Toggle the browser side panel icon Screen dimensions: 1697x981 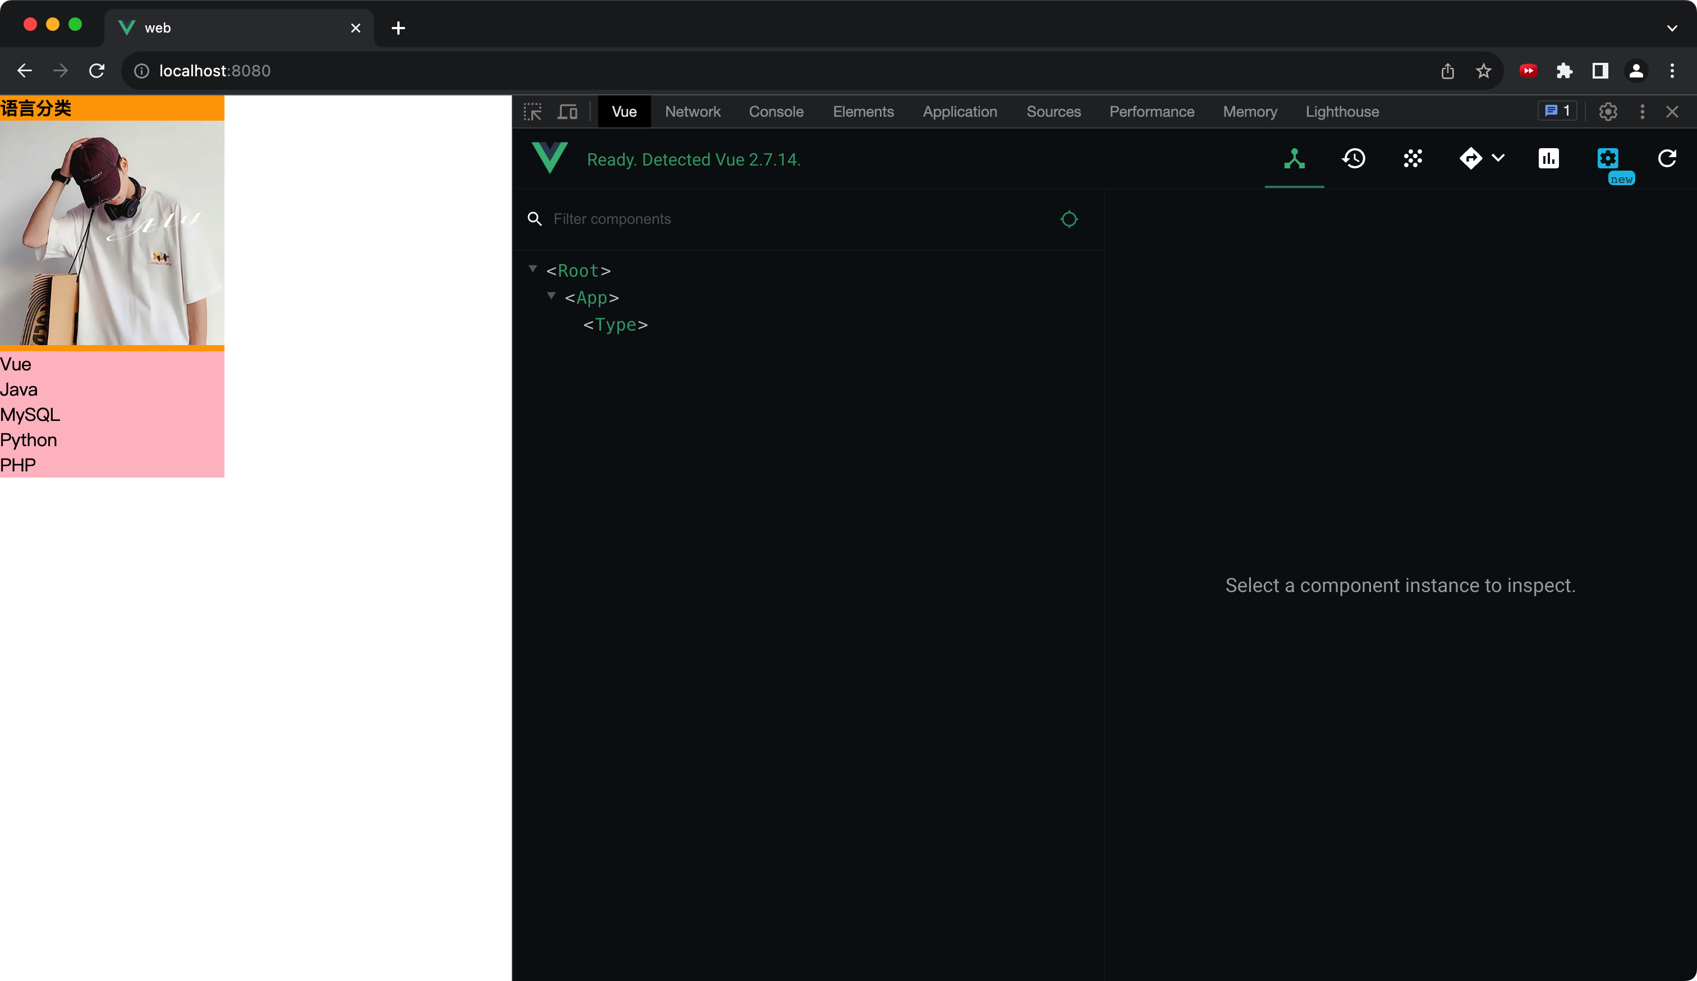pos(1600,71)
